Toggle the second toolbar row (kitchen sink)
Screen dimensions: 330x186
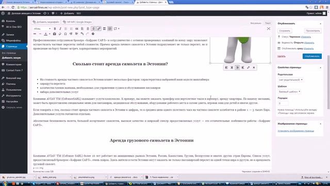click(110, 29)
